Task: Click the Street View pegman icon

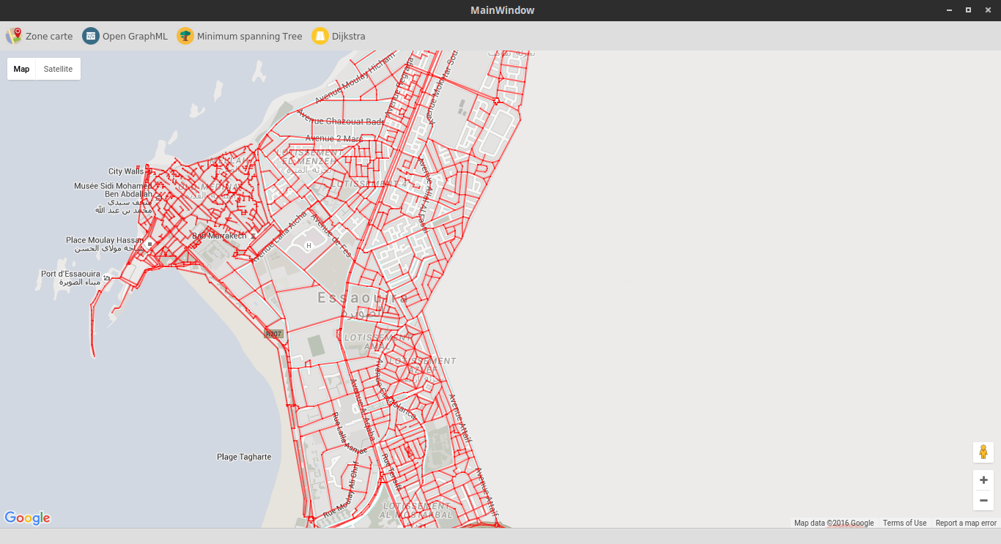Action: tap(983, 452)
